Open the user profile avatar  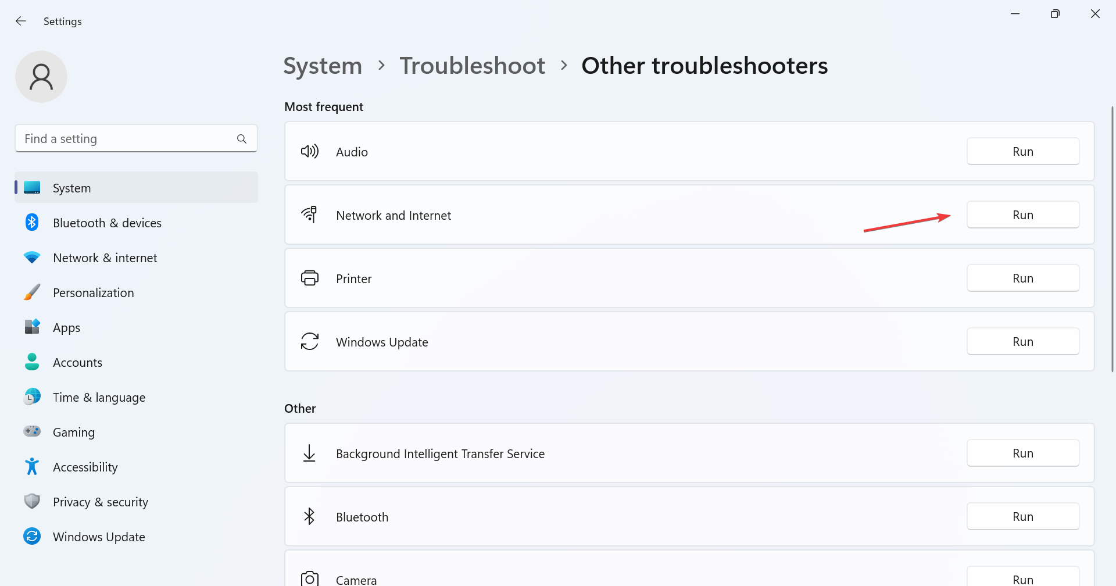coord(41,77)
